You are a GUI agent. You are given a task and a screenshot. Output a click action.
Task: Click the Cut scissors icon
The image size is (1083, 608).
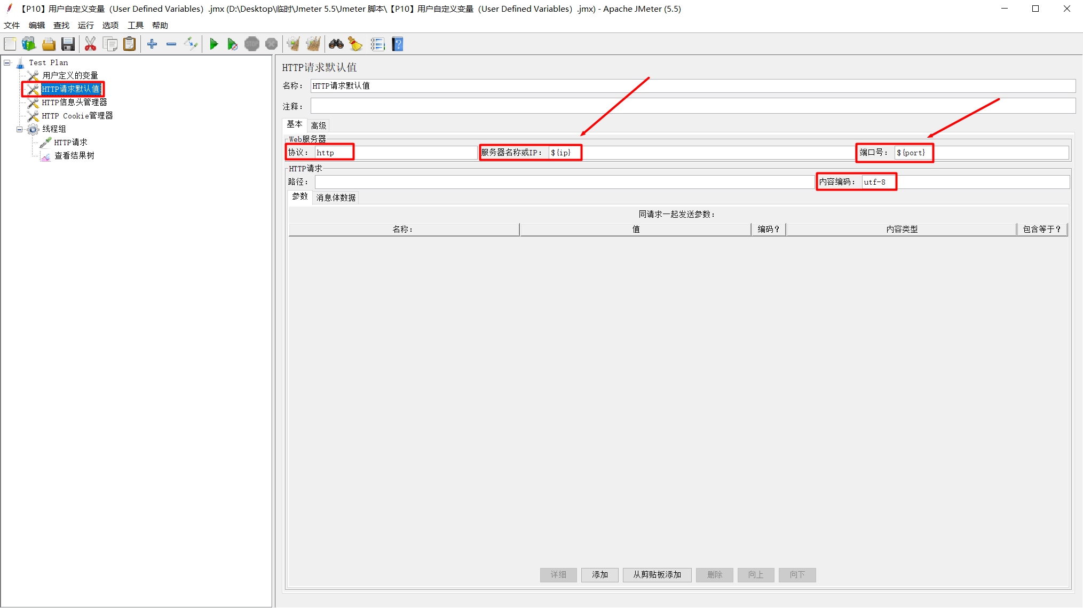tap(90, 44)
